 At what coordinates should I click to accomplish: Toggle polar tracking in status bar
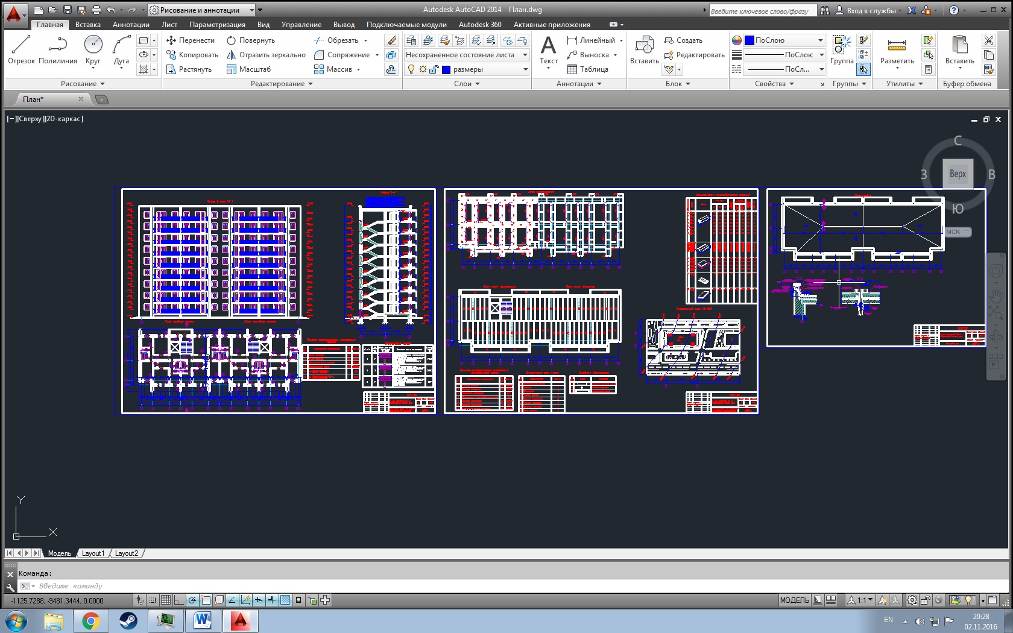(192, 600)
